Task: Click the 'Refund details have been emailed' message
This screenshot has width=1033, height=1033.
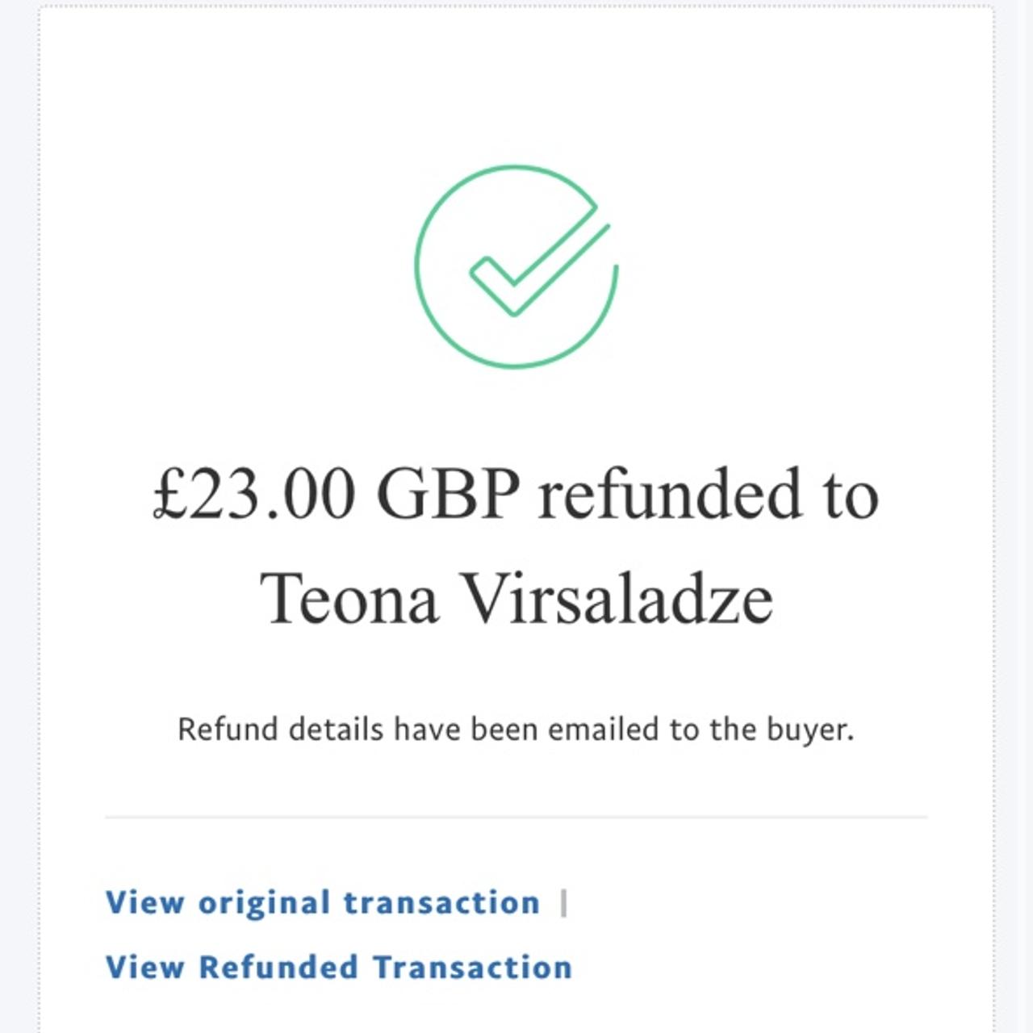Action: point(515,730)
